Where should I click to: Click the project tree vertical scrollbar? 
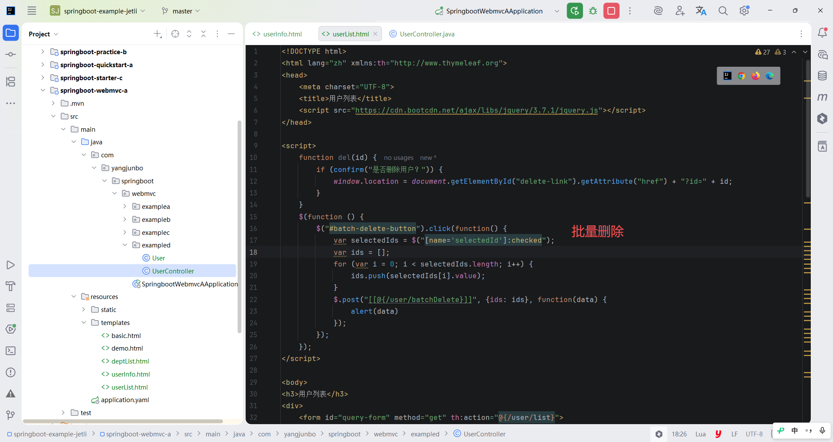239,227
